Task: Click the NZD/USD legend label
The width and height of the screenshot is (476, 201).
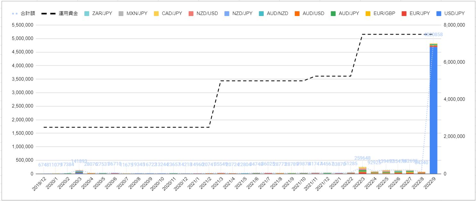Action: (x=207, y=13)
